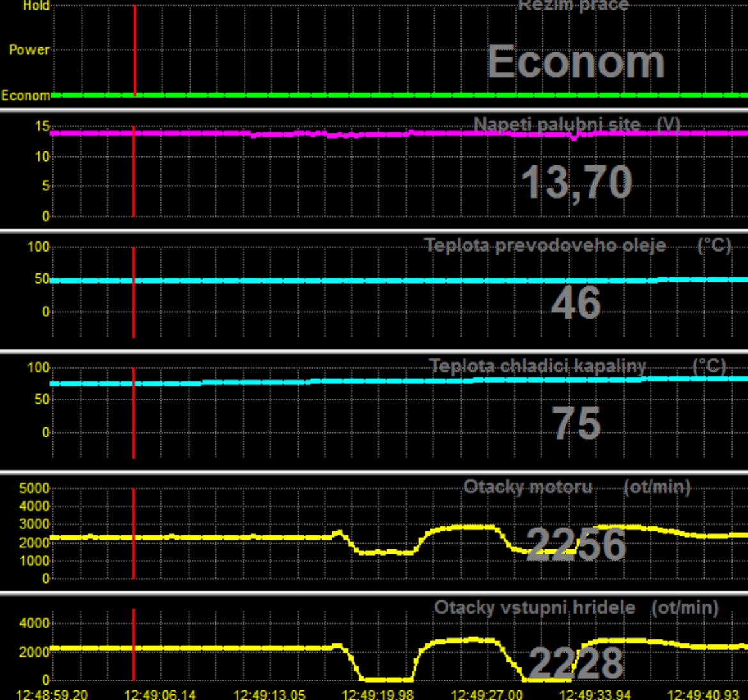Click the 5000 label on engine RPM axis

coord(35,489)
